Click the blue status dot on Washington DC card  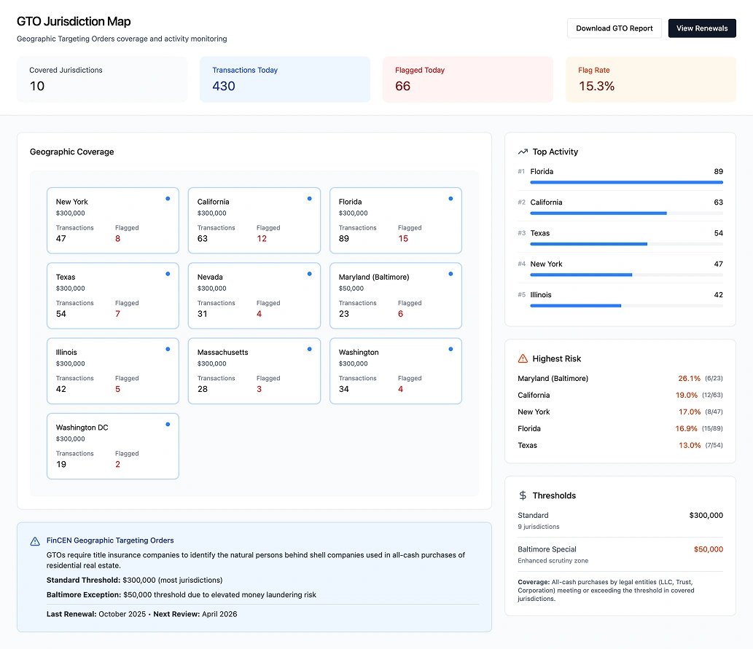(x=168, y=424)
